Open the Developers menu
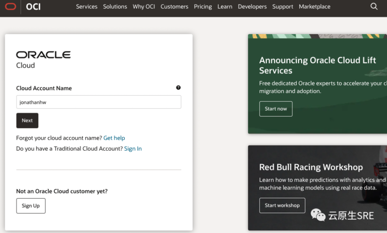Screen dimensions: 387x233 (x=252, y=7)
